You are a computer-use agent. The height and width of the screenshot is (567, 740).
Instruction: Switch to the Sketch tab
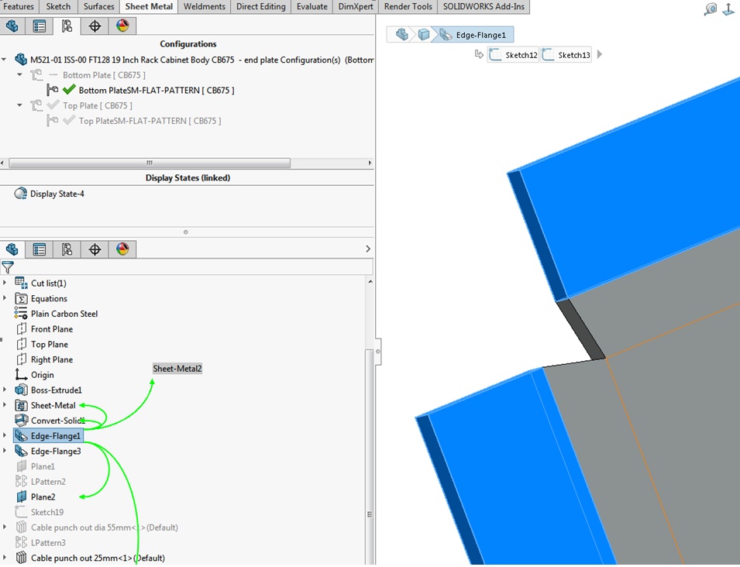[x=58, y=7]
